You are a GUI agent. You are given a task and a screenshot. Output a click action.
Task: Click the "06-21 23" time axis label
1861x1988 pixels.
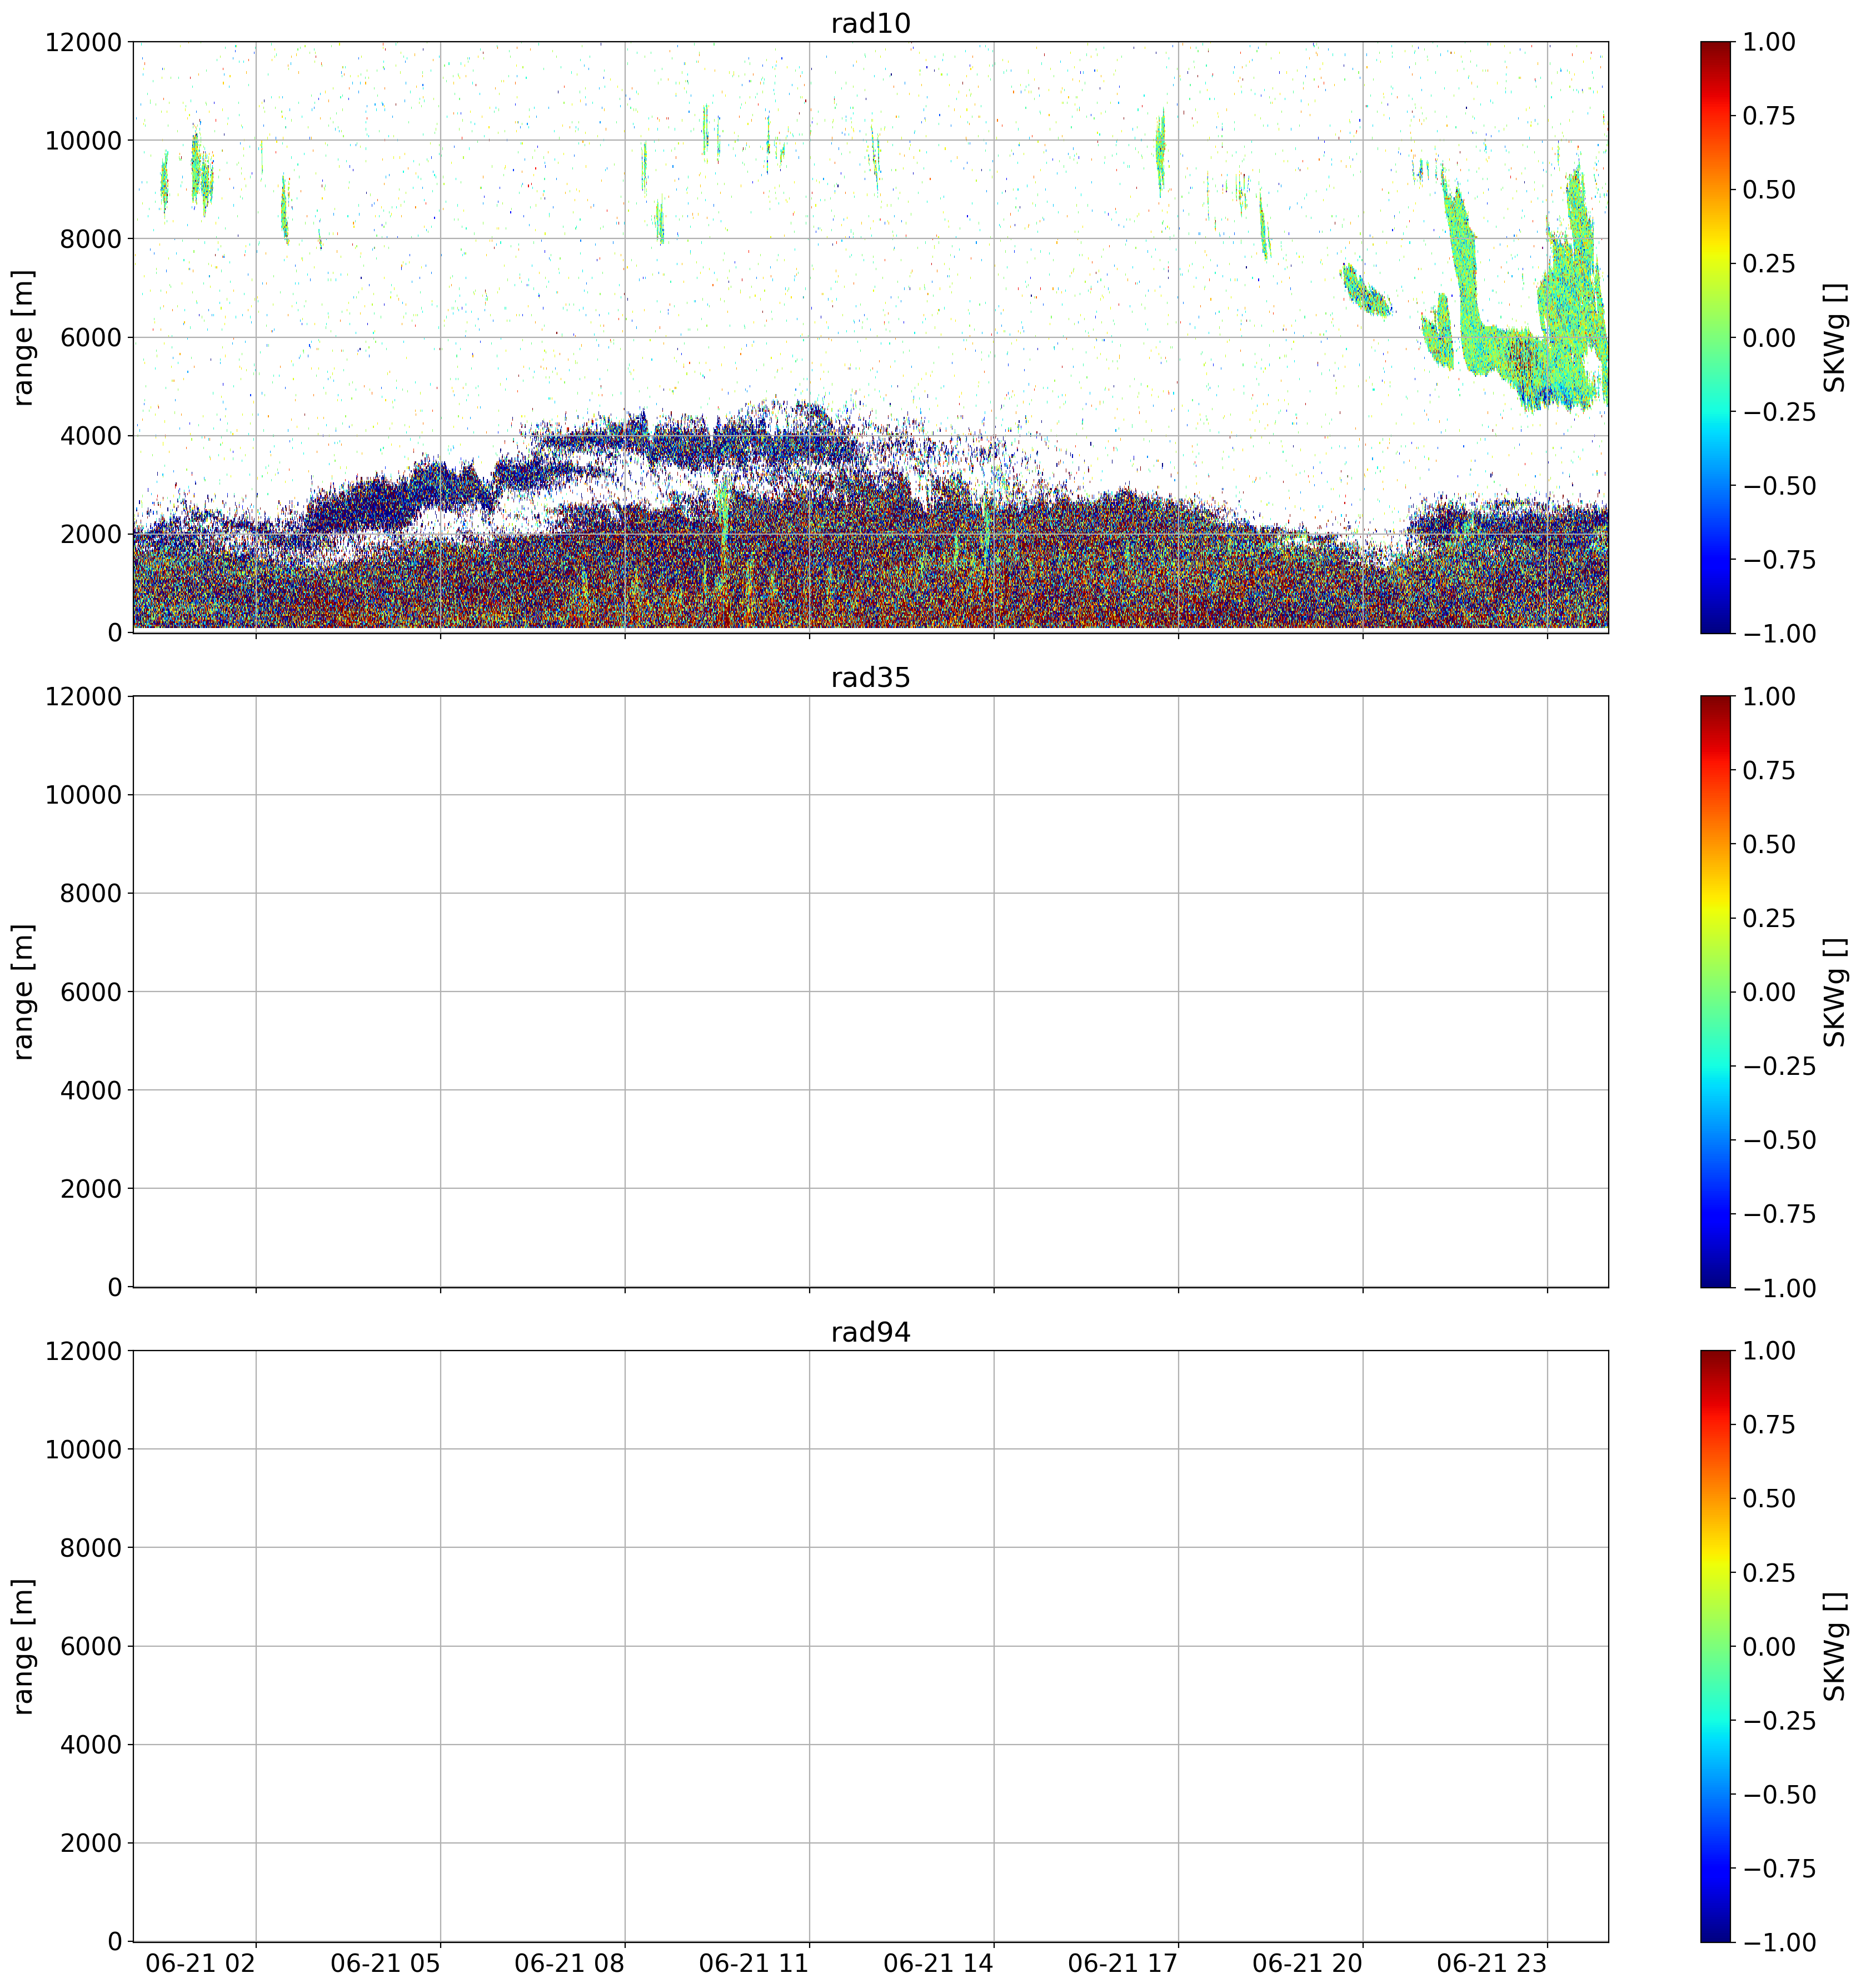(1492, 1963)
